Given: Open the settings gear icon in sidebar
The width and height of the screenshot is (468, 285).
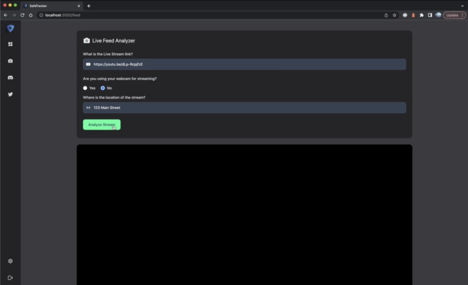Looking at the screenshot, I should click(x=10, y=261).
